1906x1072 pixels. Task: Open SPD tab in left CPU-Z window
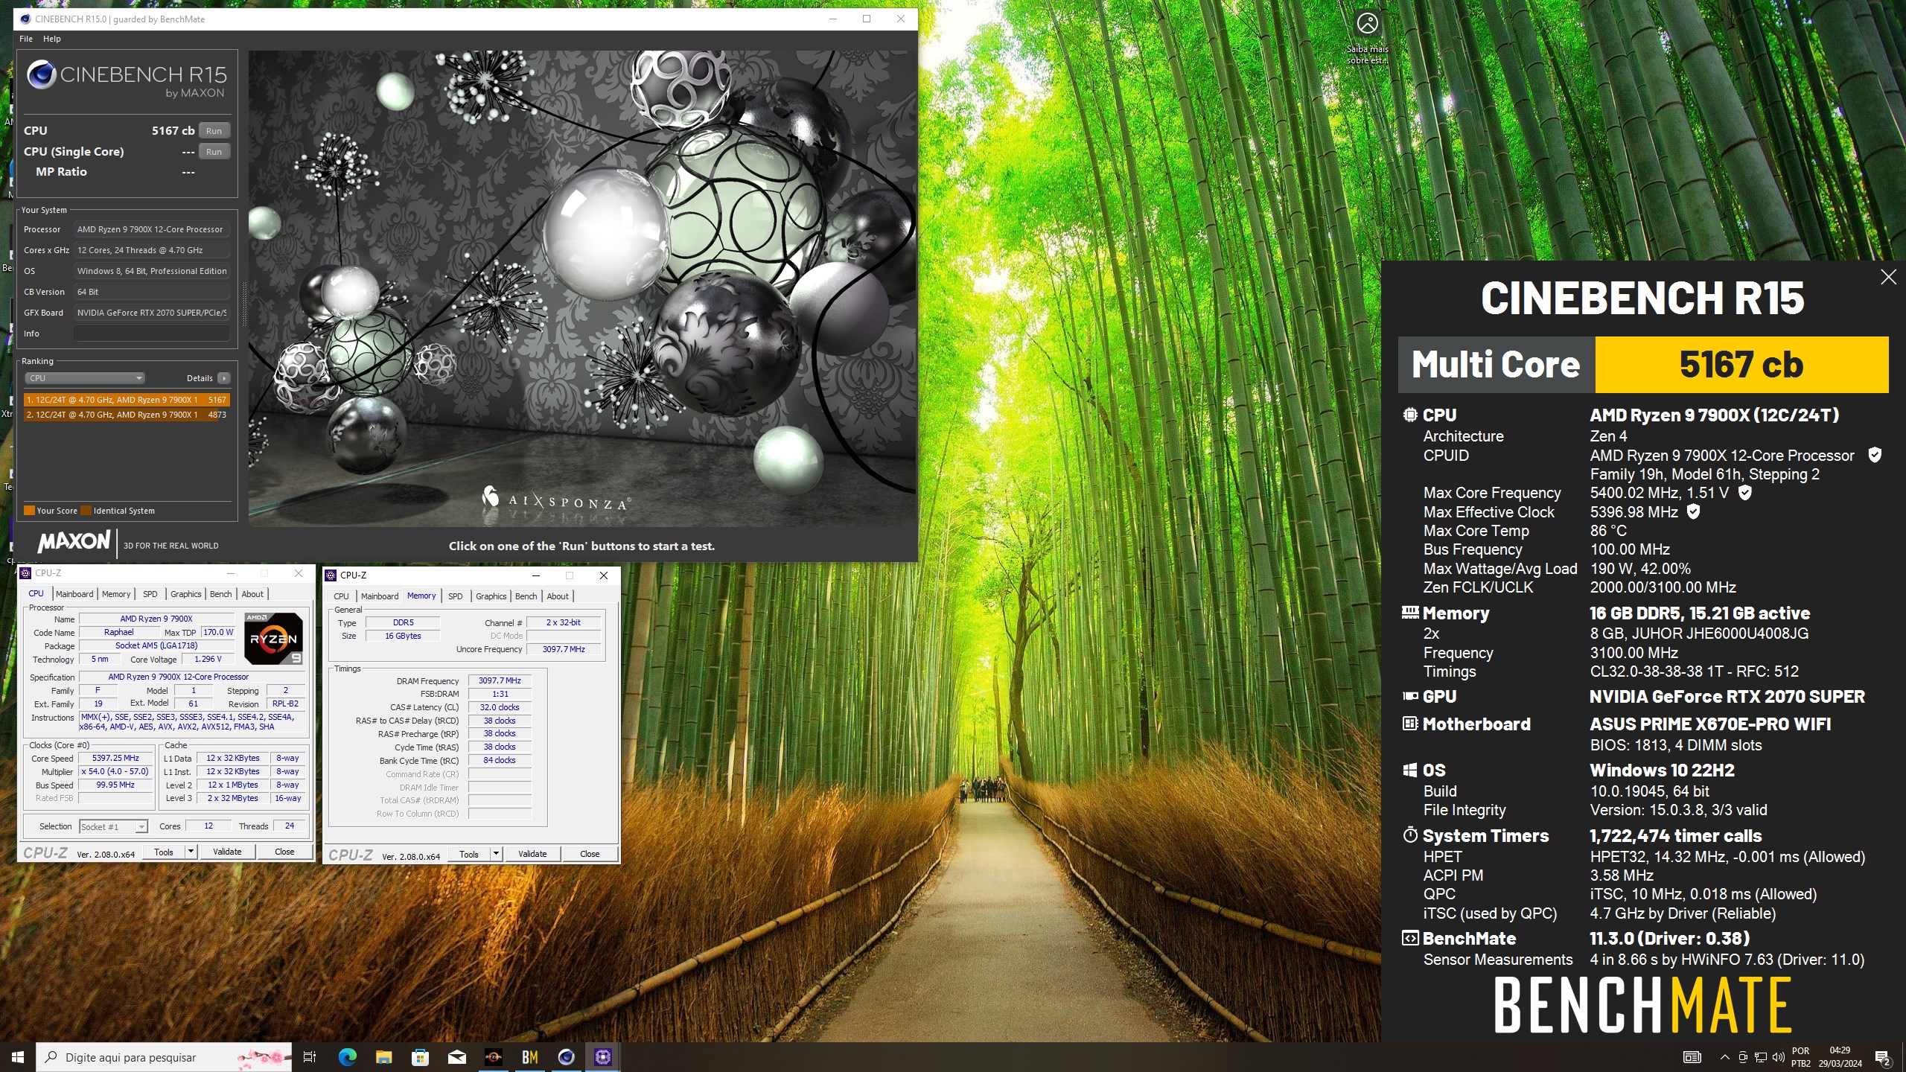150,594
